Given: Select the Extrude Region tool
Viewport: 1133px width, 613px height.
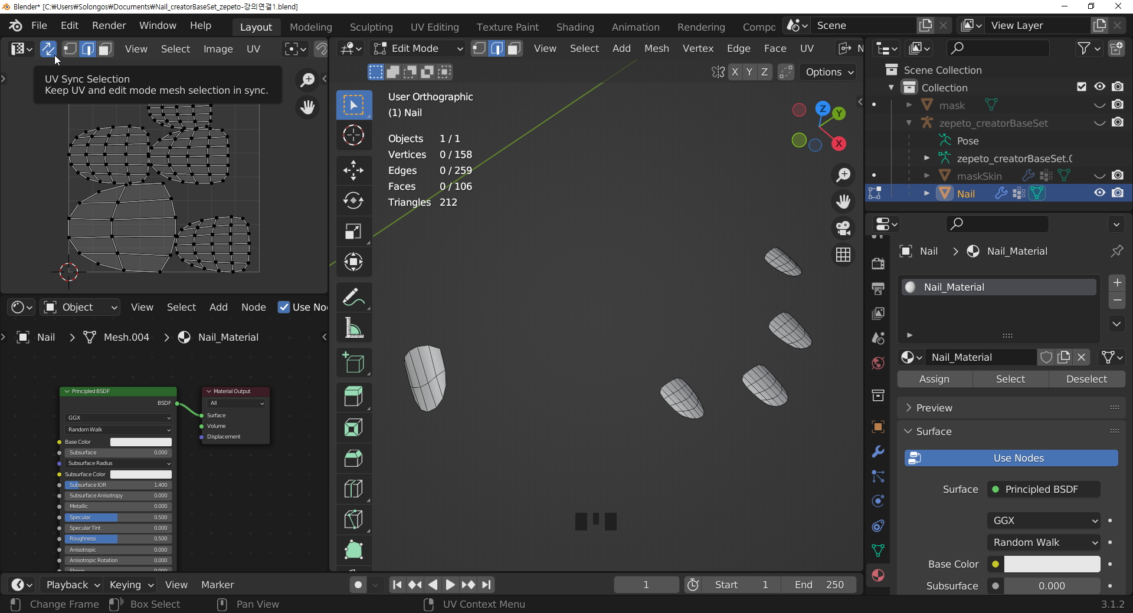Looking at the screenshot, I should 353,397.
